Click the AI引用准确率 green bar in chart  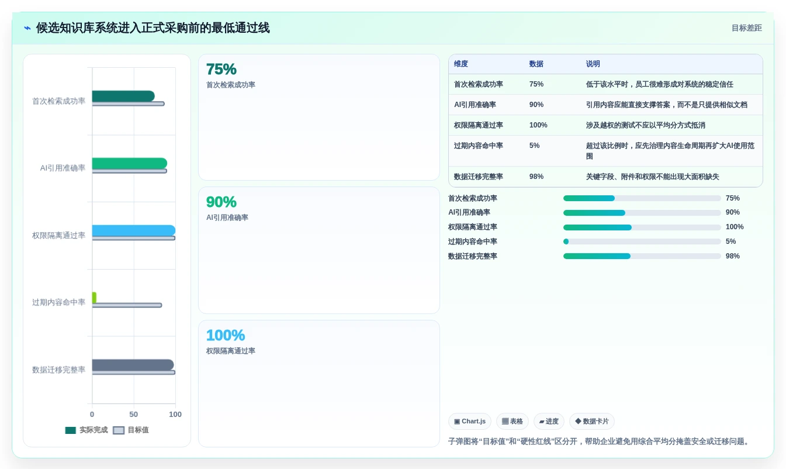point(130,163)
